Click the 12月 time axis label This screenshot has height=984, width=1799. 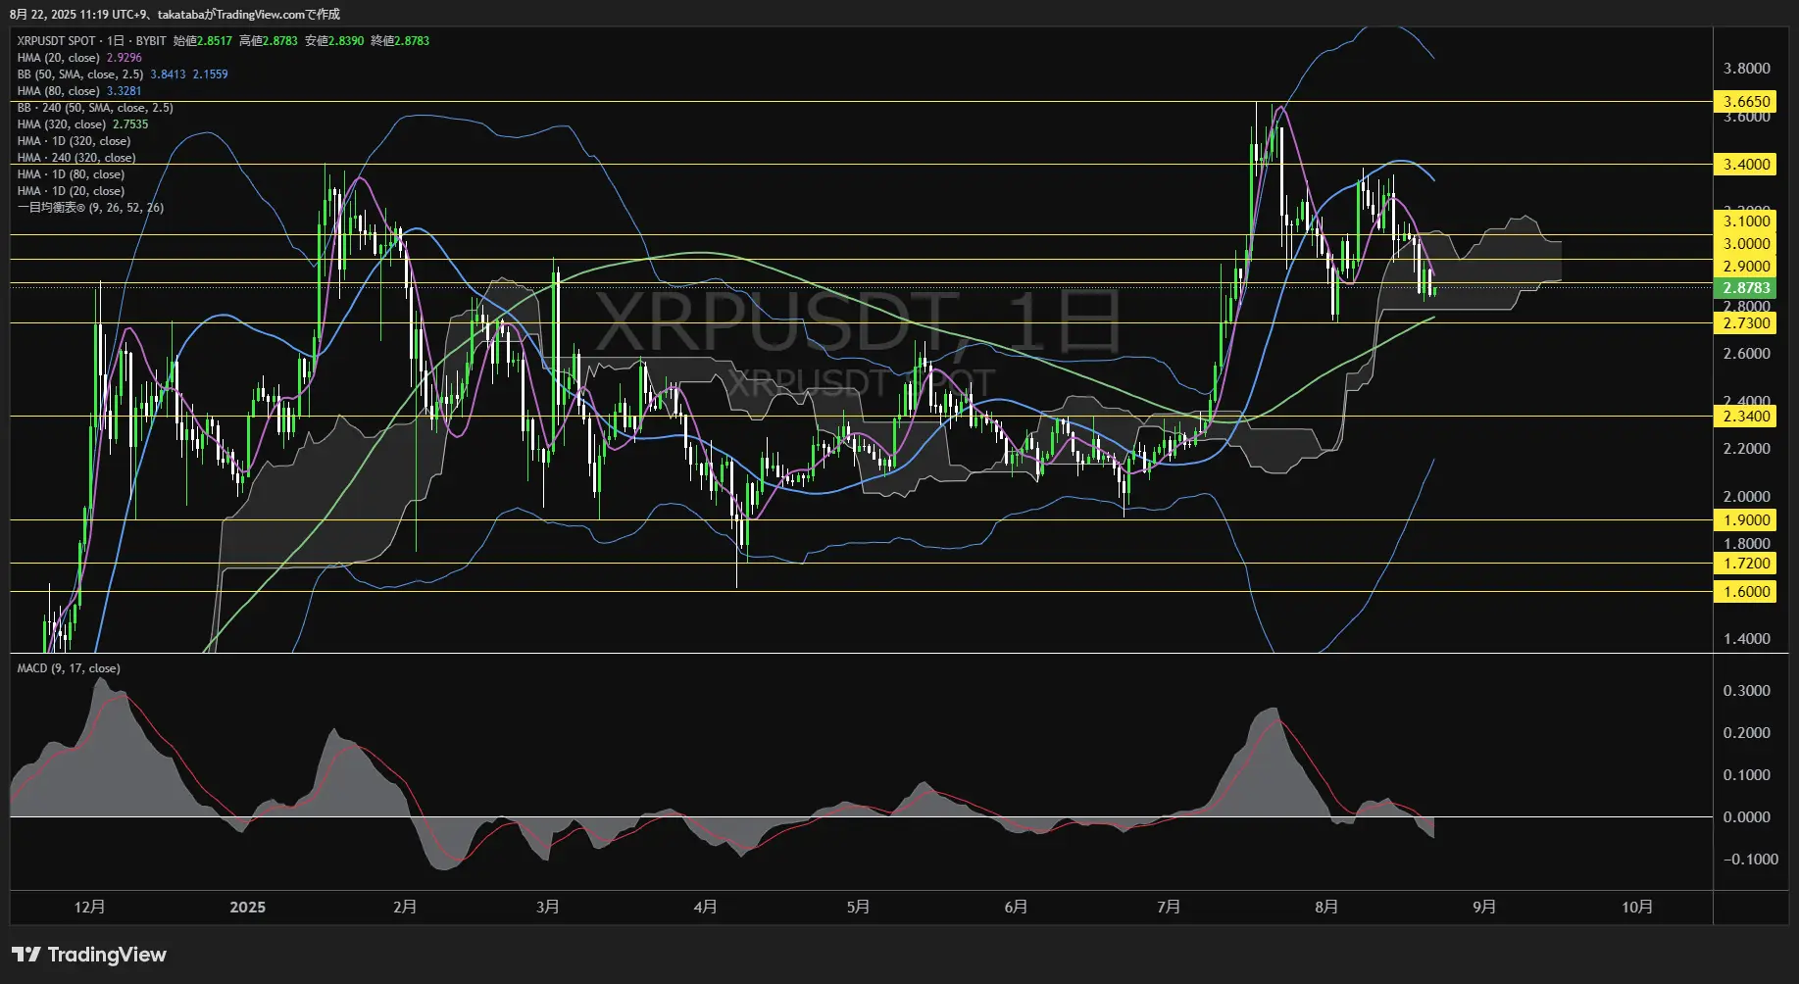pyautogui.click(x=89, y=907)
